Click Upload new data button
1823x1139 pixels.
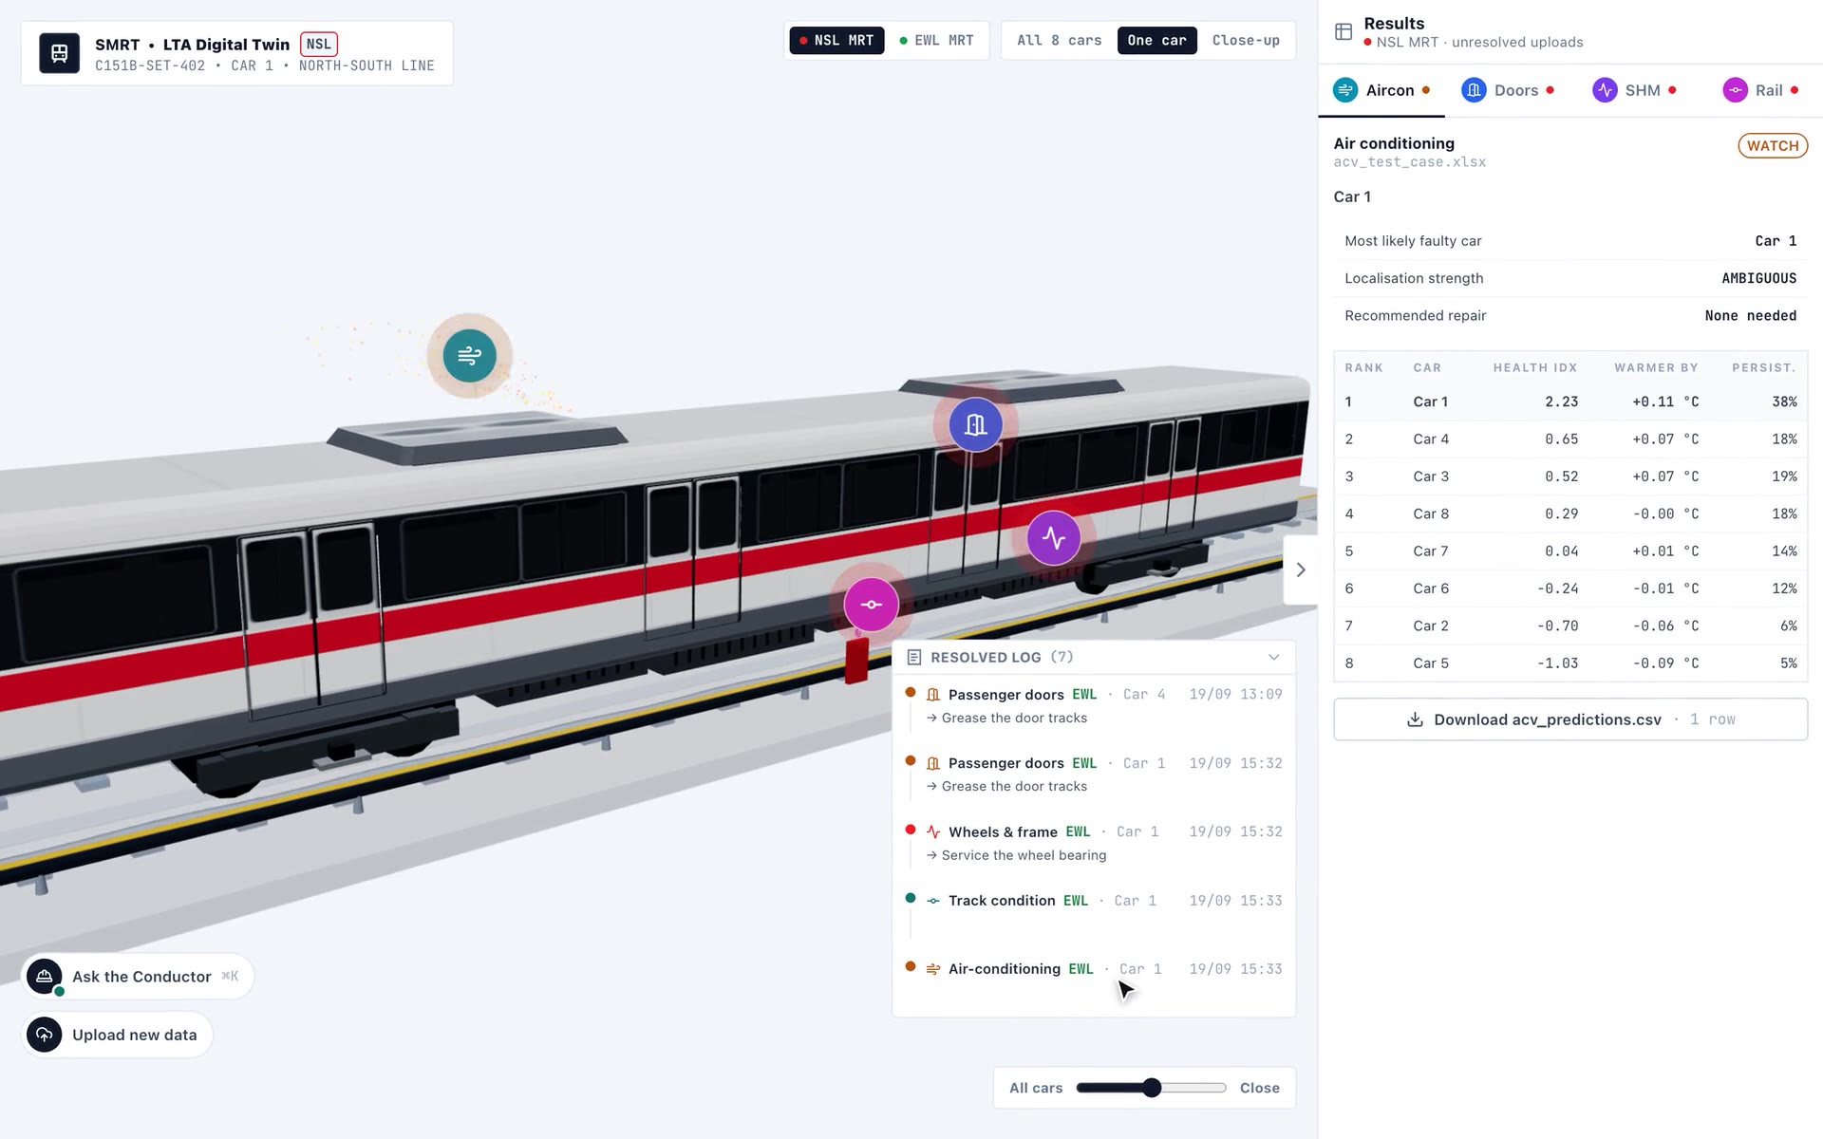click(117, 1035)
